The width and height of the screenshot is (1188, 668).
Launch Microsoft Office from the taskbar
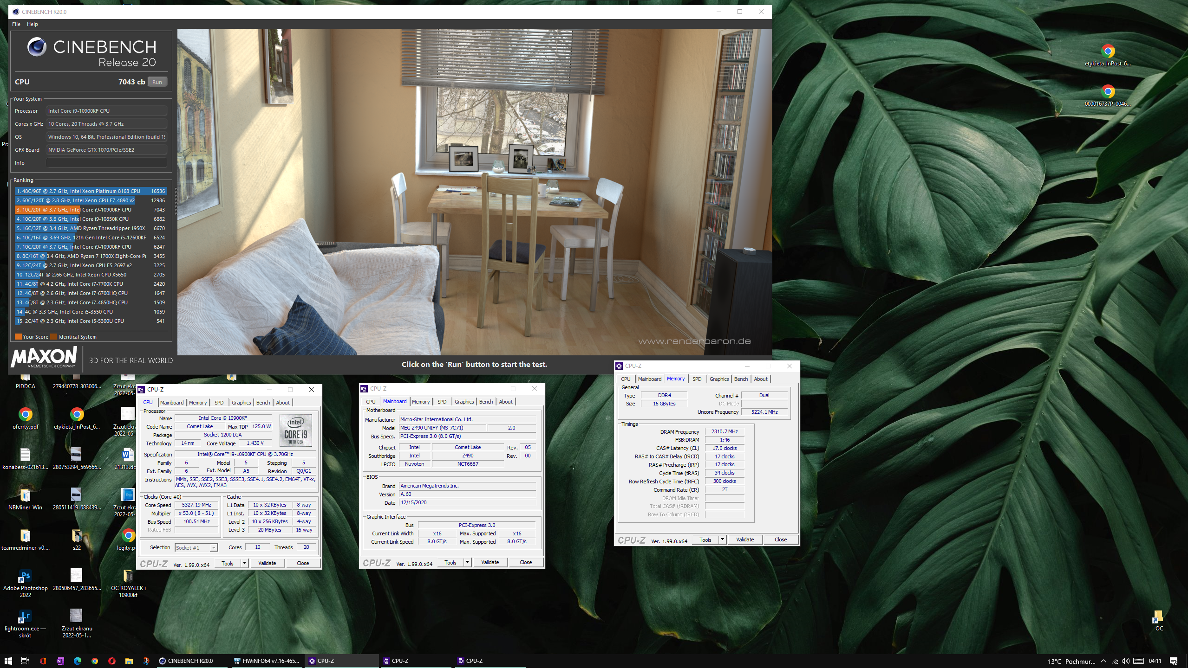point(43,661)
